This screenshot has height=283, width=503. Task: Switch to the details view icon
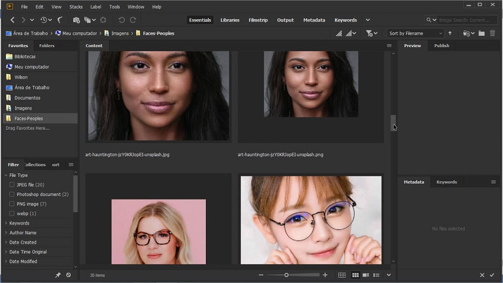(x=365, y=275)
